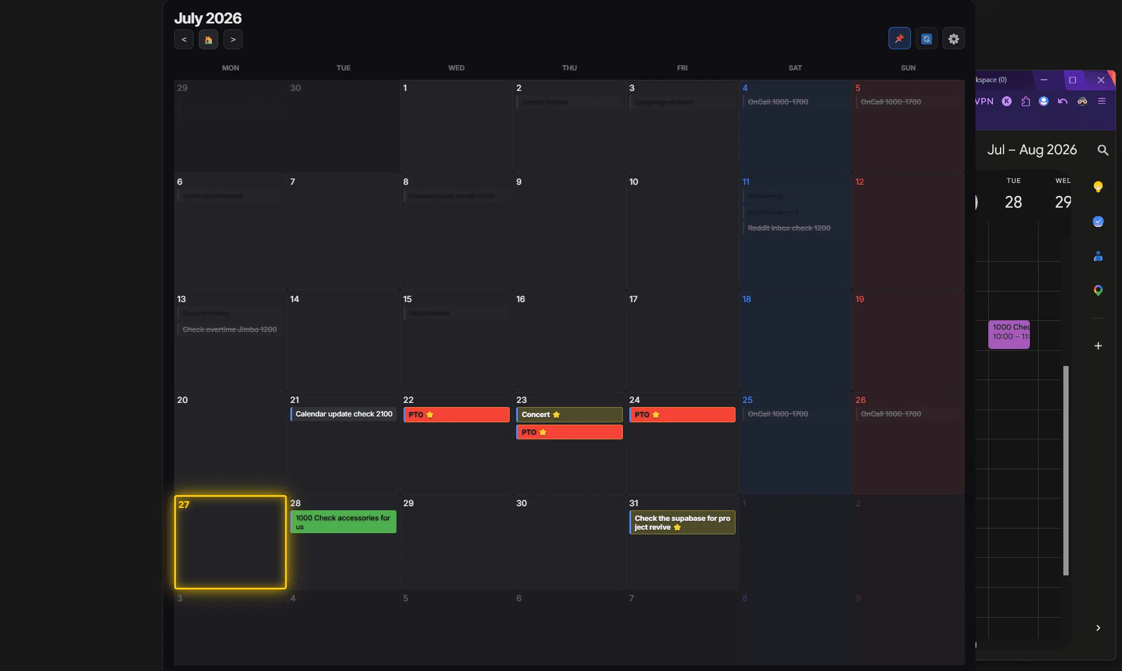Screen dimensions: 1122x671
Task: Select July 14 day cell
Action: 343,341
